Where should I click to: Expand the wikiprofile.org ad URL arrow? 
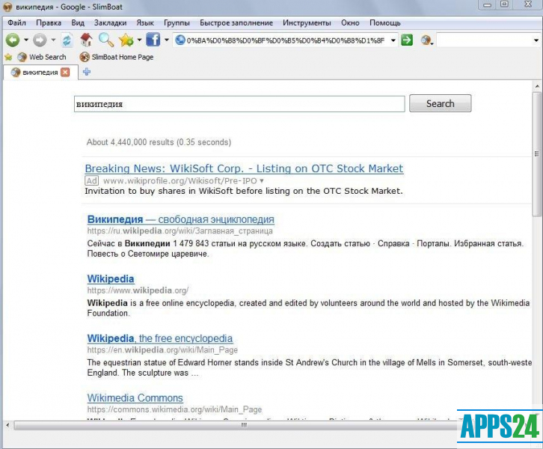(262, 181)
